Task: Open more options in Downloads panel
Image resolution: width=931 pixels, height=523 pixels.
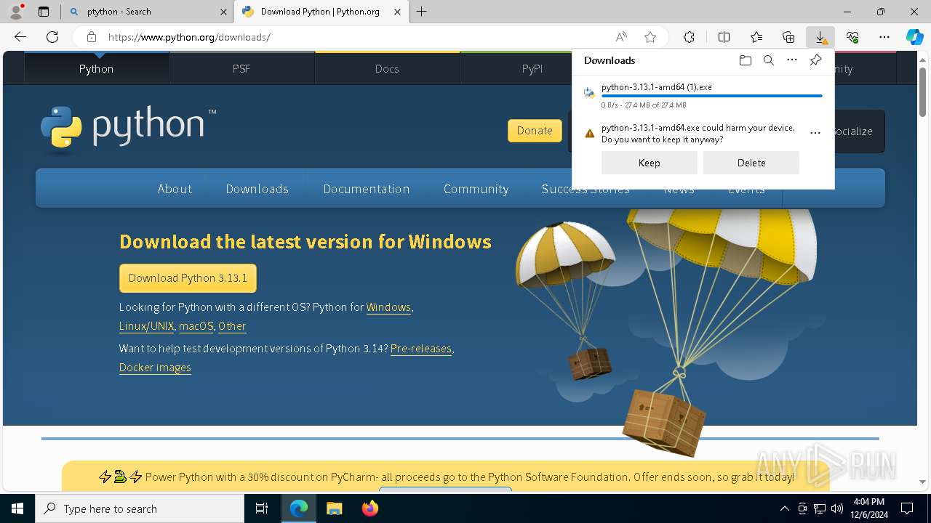Action: 792,60
